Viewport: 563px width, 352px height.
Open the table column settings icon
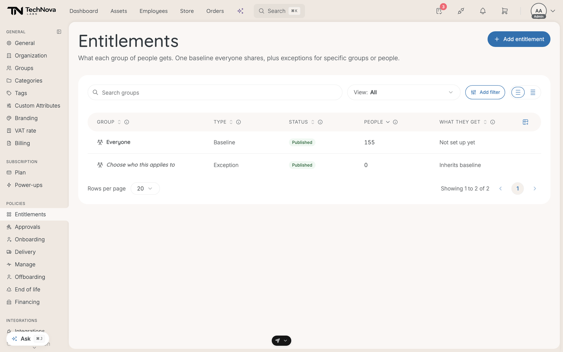pyautogui.click(x=525, y=122)
